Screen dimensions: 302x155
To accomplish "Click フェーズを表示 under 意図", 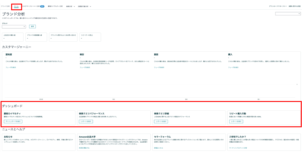I will (x=159, y=68).
